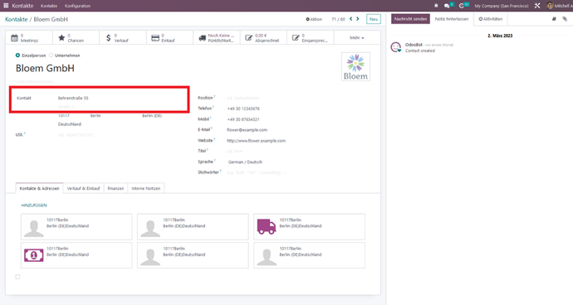Open Einkauf credit card stat button
Viewport: 573px width, 305px height.
click(x=169, y=38)
